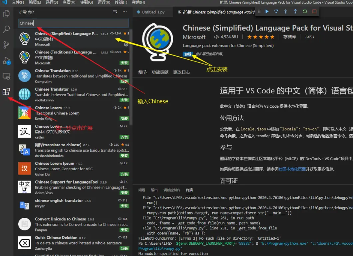Install Chinese Translator by mollykannn
The image size is (353, 256).
[x=124, y=100]
